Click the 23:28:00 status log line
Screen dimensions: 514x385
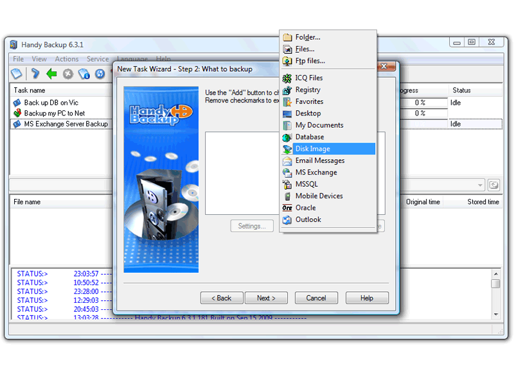point(65,291)
